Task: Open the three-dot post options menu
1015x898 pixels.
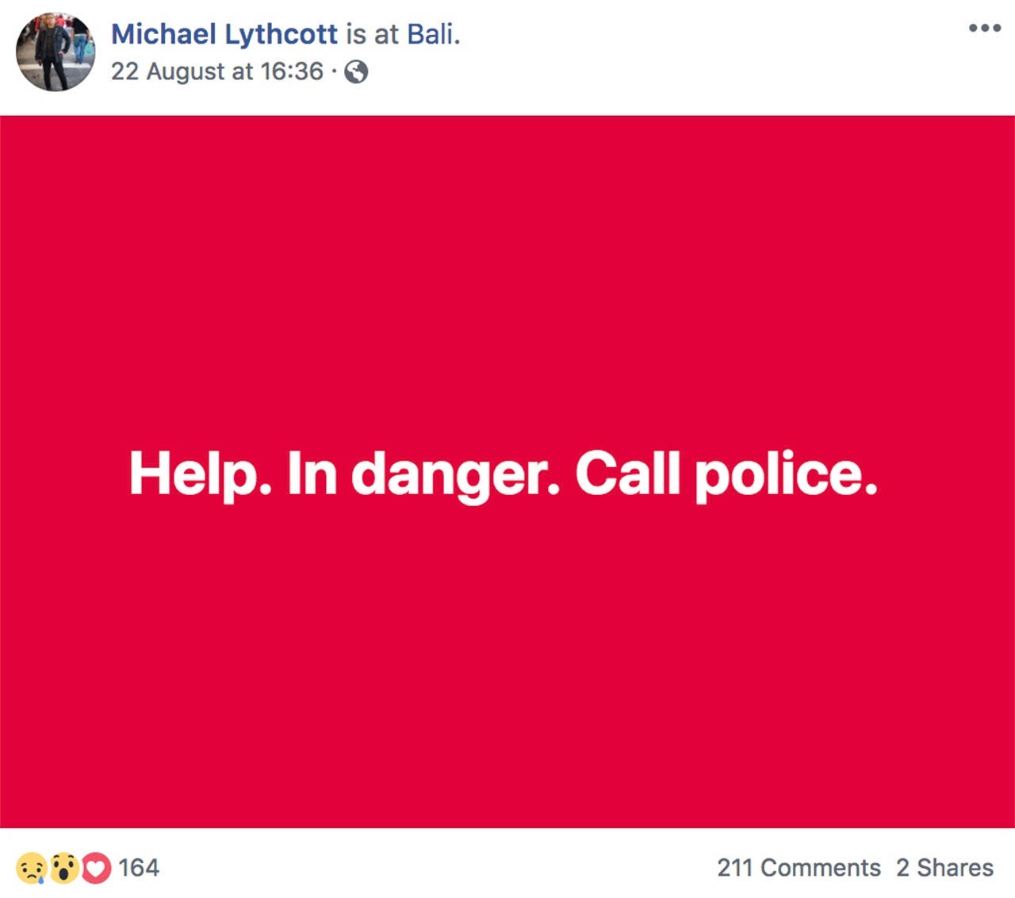Action: click(984, 29)
